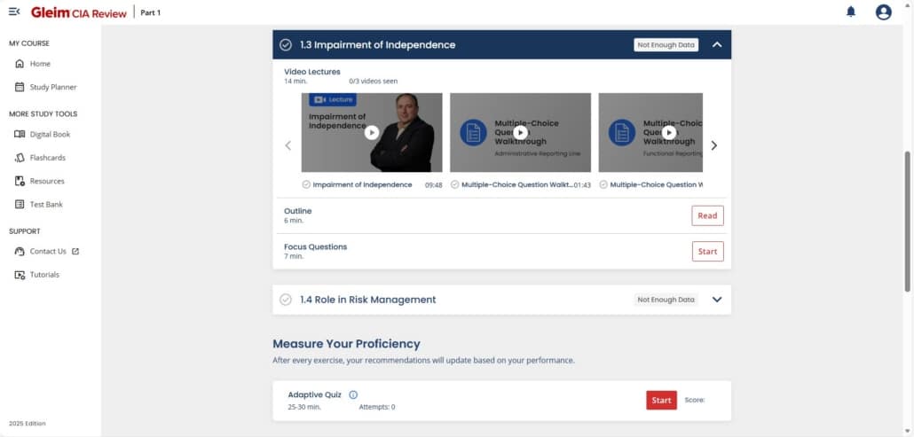914x437 pixels.
Task: Click the Resources icon in sidebar
Action: [20, 181]
